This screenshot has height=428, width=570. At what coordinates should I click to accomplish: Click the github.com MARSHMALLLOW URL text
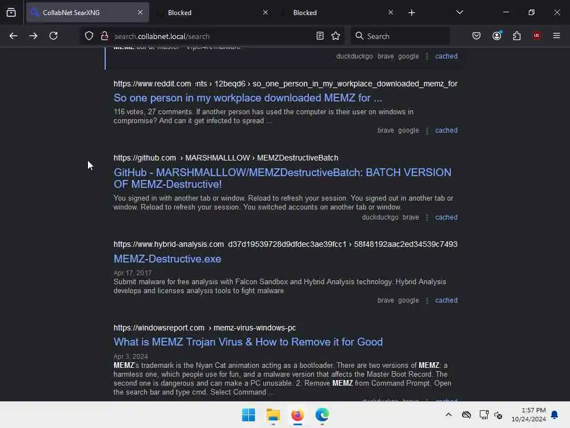point(226,158)
